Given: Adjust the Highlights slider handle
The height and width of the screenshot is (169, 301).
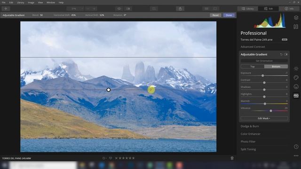Looking at the screenshot, I should click(264, 97).
